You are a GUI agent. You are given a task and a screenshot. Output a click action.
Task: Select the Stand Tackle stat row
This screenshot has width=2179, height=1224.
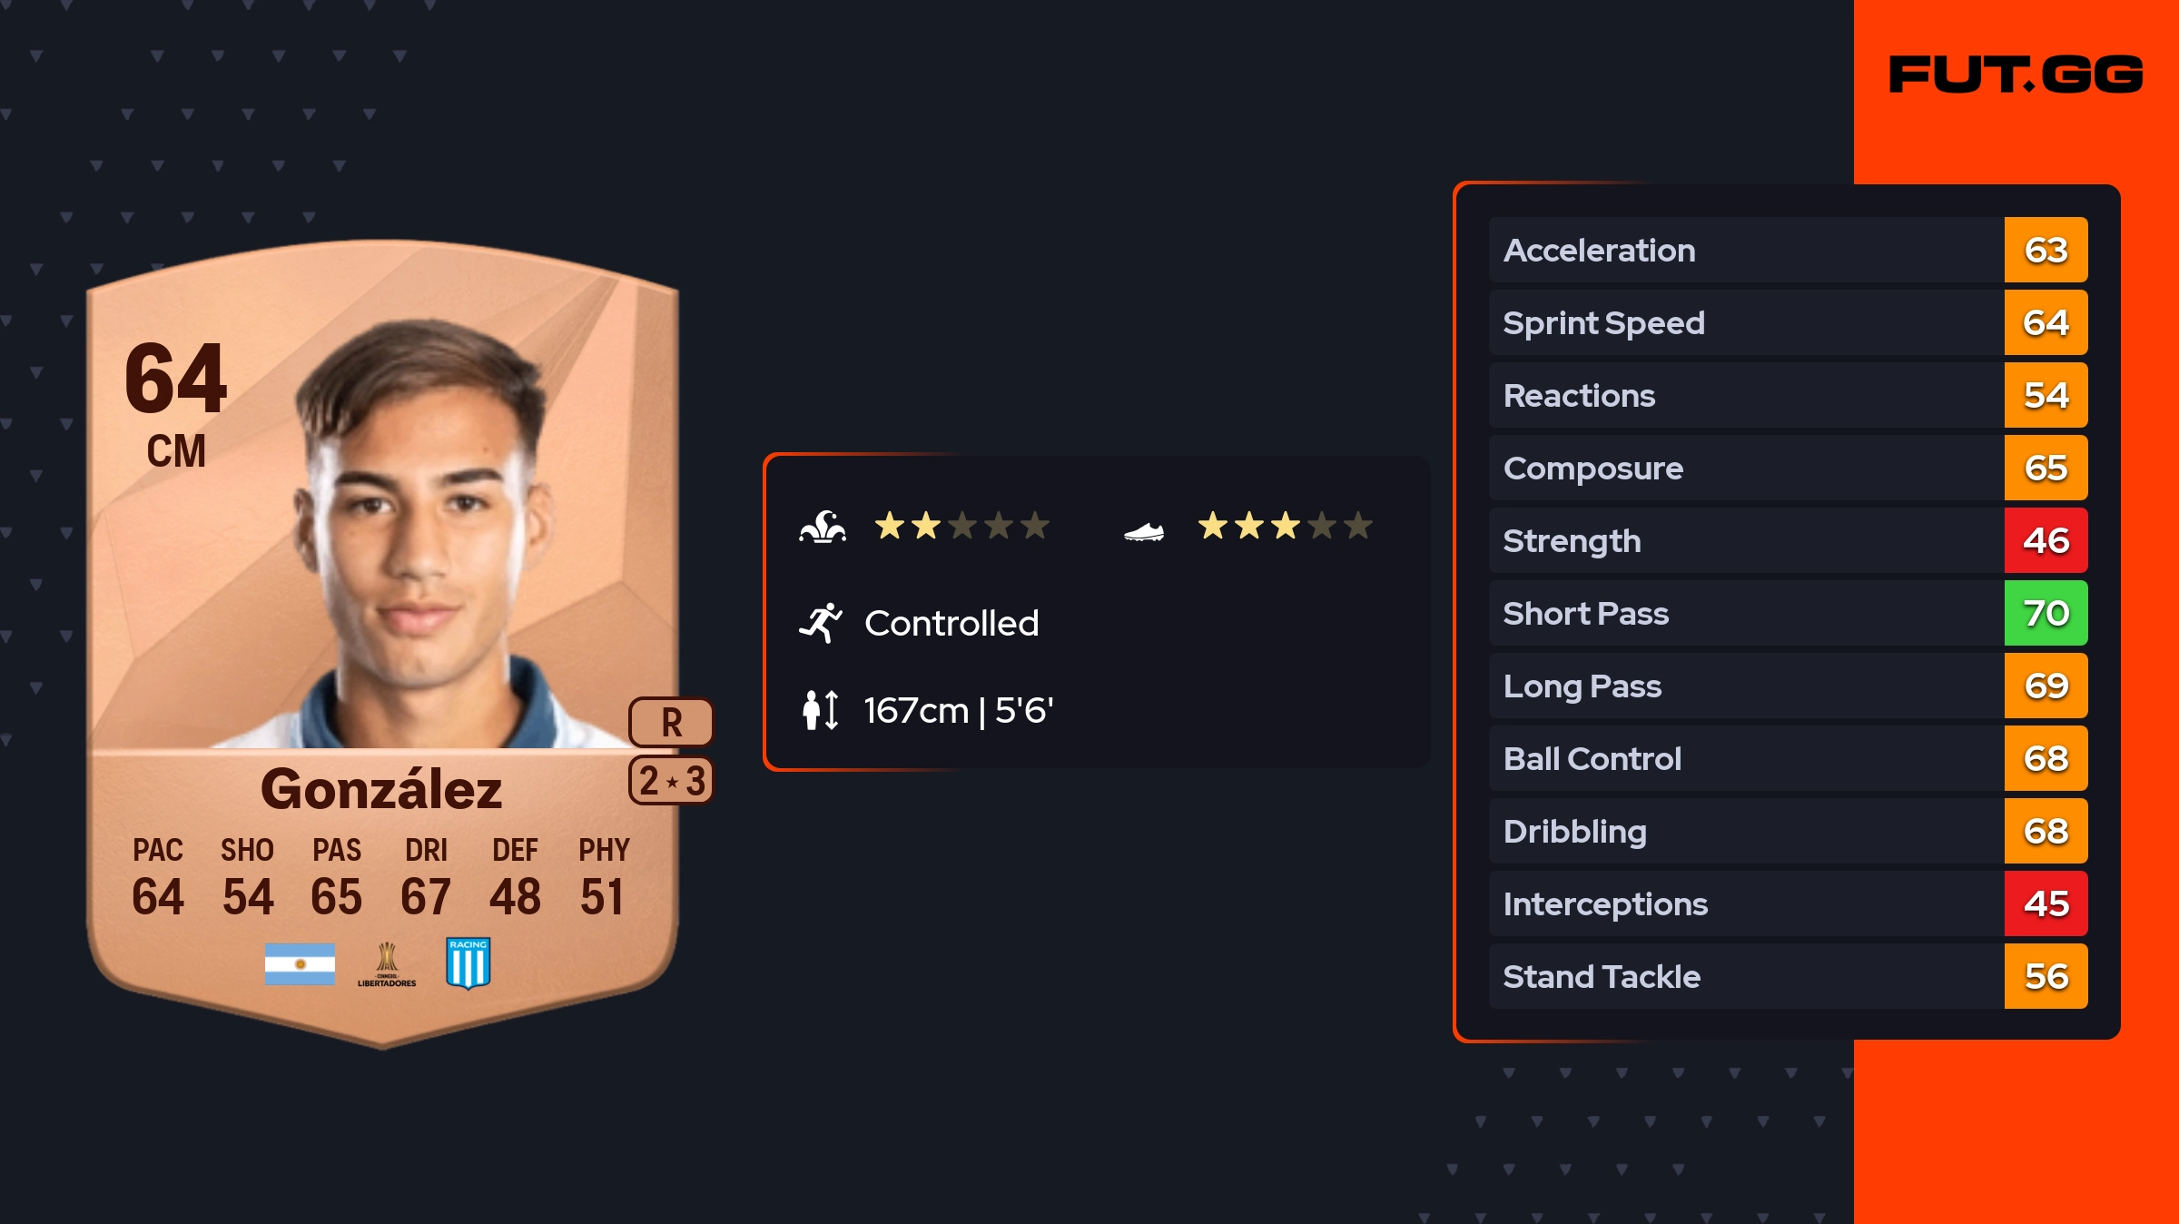[x=1788, y=976]
